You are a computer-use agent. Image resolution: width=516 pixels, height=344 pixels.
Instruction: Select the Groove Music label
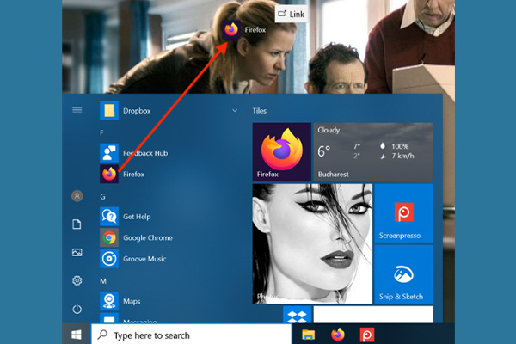(x=144, y=259)
